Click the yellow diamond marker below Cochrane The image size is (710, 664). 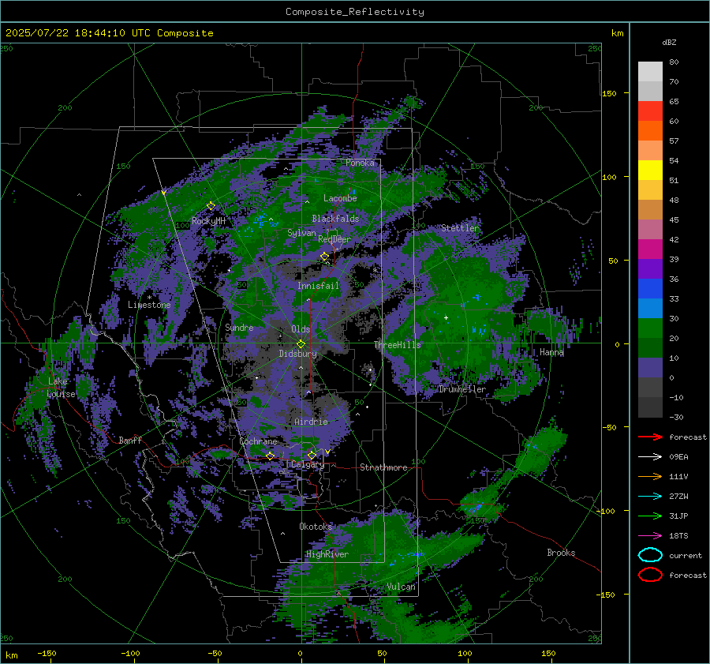coord(270,456)
